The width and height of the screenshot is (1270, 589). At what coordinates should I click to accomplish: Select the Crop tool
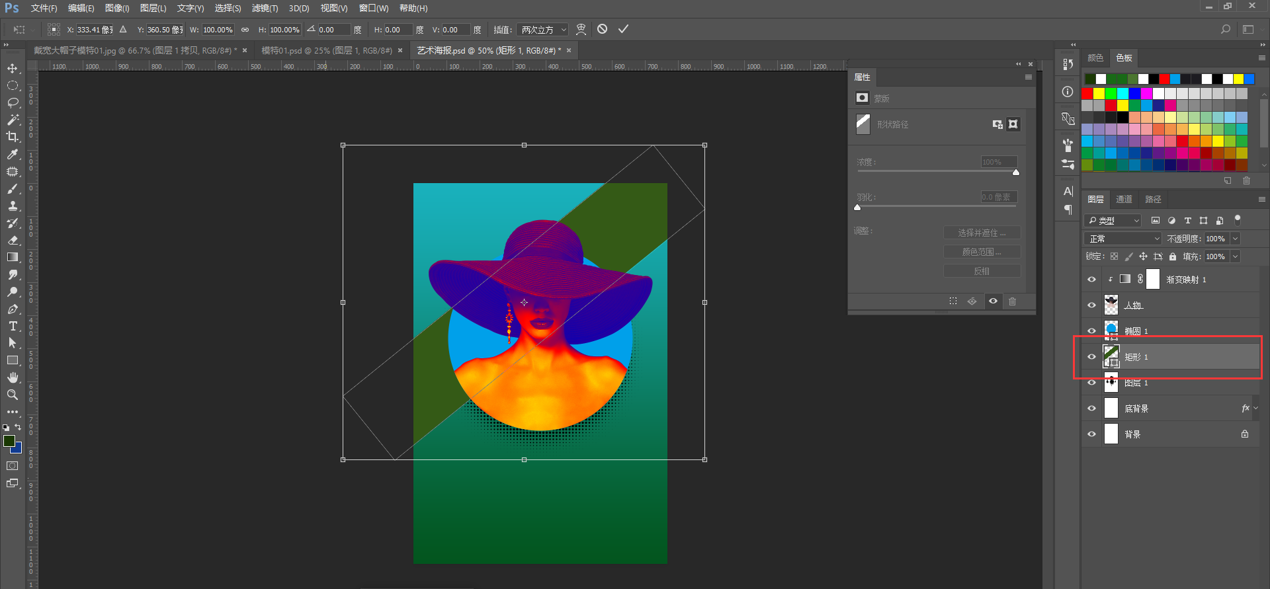point(13,137)
